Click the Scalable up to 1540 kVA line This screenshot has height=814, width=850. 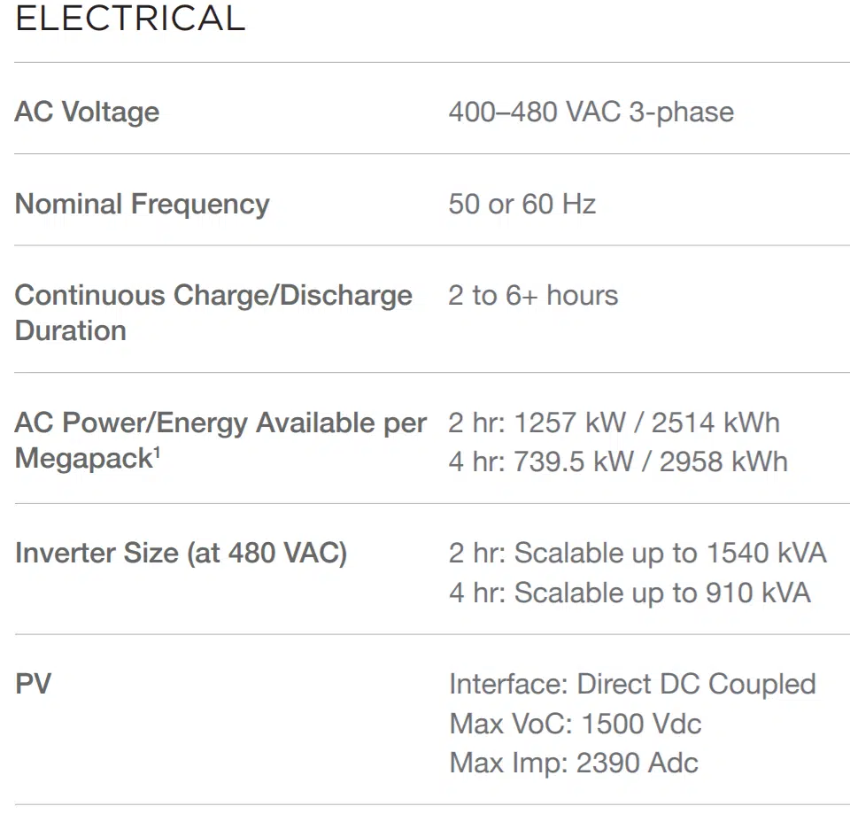pos(637,554)
